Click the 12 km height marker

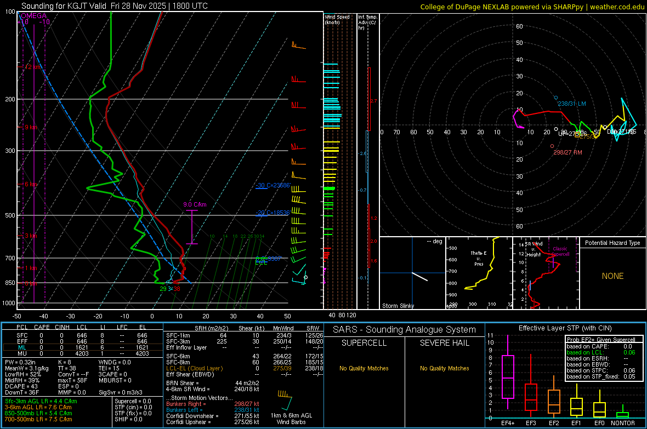[x=32, y=67]
